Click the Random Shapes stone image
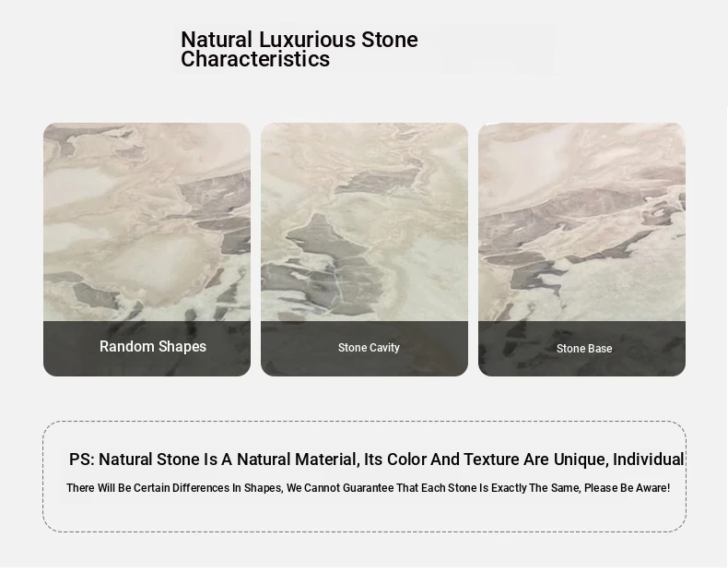This screenshot has height=573, width=728. 147,221
